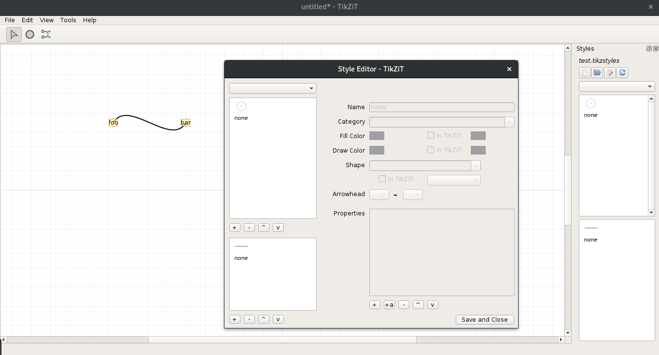Open the View menu

click(47, 20)
